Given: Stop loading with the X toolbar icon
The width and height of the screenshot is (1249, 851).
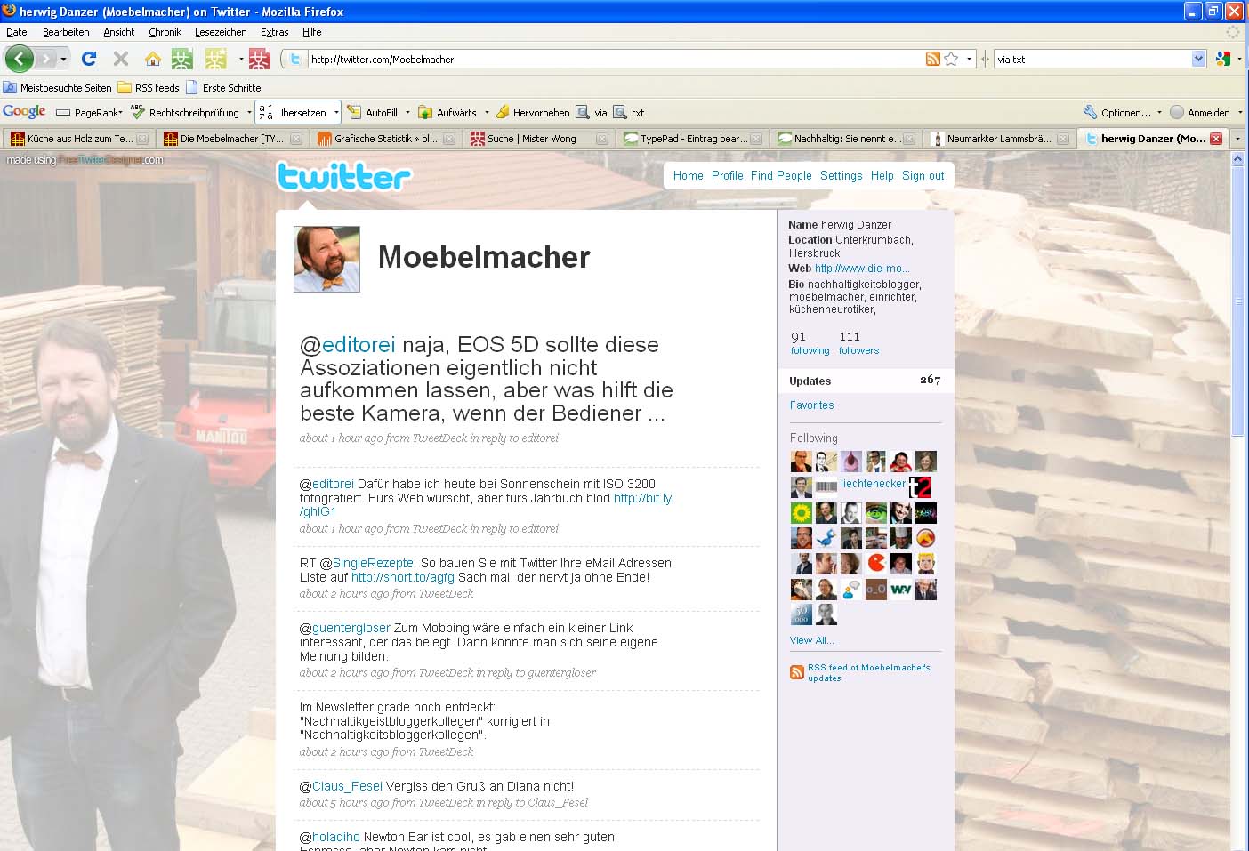Looking at the screenshot, I should (121, 59).
